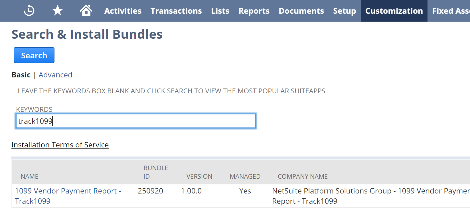Open 1099 Vendor Payment Report bundle link

point(68,196)
